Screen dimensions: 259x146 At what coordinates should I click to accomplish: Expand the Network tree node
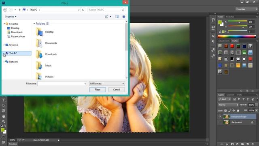(4, 62)
